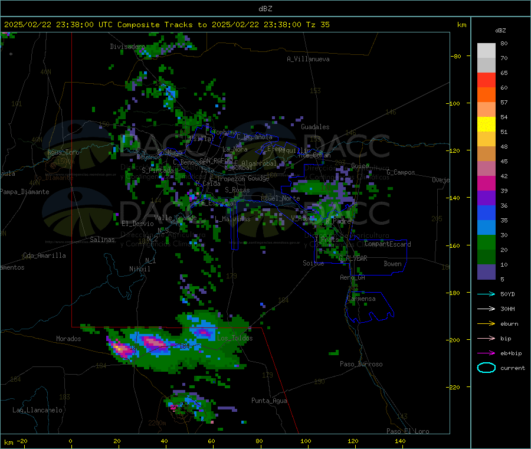531x449 pixels.
Task: Click the '40' tick on bottom axis
Action: [x=164, y=441]
